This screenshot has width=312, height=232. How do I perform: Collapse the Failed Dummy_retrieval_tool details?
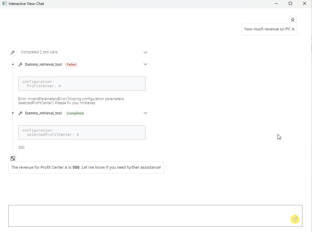(145, 65)
